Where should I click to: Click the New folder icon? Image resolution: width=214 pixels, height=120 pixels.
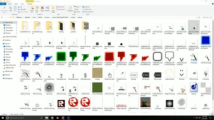pos(53,9)
